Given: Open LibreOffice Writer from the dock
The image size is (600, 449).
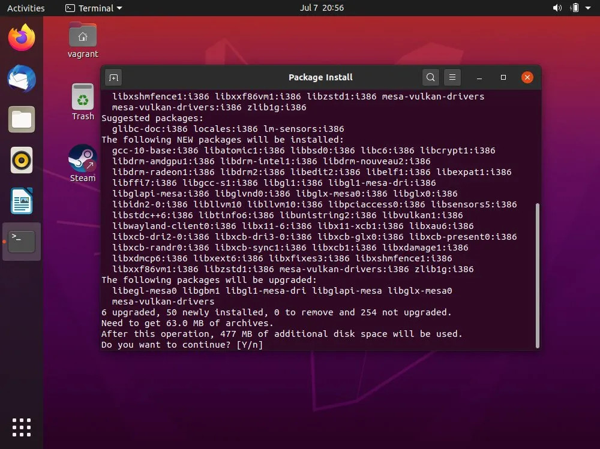Looking at the screenshot, I should click(x=22, y=201).
